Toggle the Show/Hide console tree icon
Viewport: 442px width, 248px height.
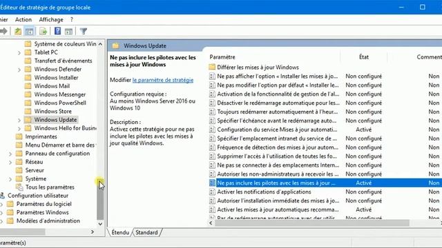(x=29, y=31)
